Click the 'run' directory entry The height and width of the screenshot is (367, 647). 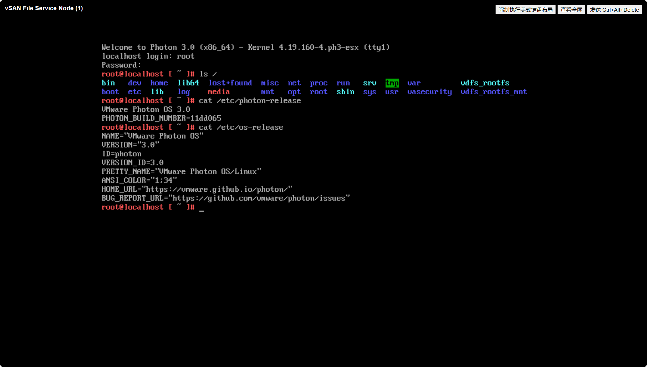pos(343,83)
